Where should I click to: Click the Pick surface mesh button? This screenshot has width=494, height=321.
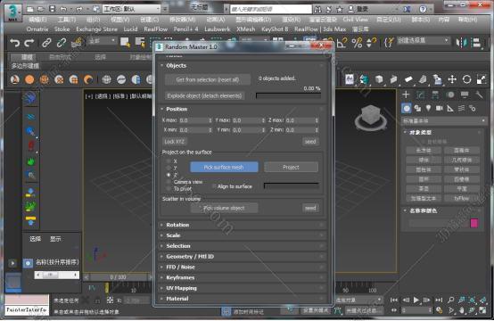(x=224, y=167)
